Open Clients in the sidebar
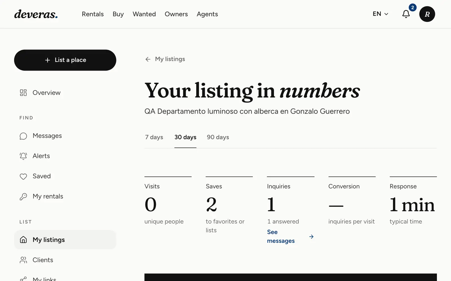The width and height of the screenshot is (451, 281). (65, 260)
